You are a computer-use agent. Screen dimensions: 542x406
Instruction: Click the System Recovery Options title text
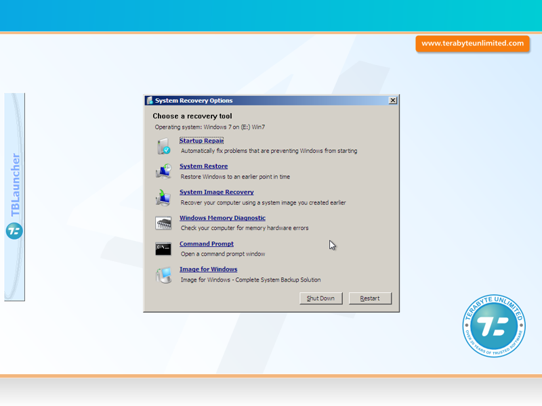194,100
